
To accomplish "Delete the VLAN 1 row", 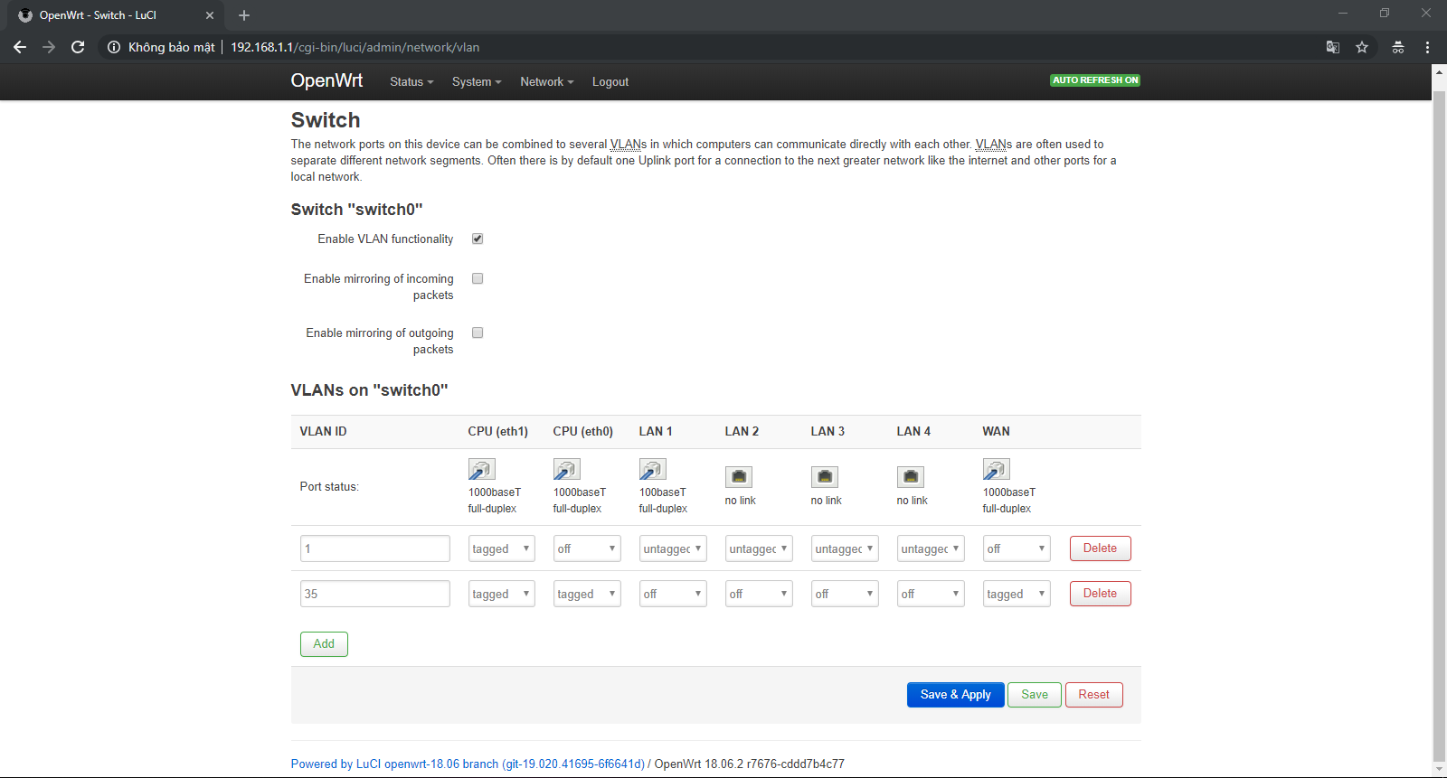I will [x=1100, y=548].
